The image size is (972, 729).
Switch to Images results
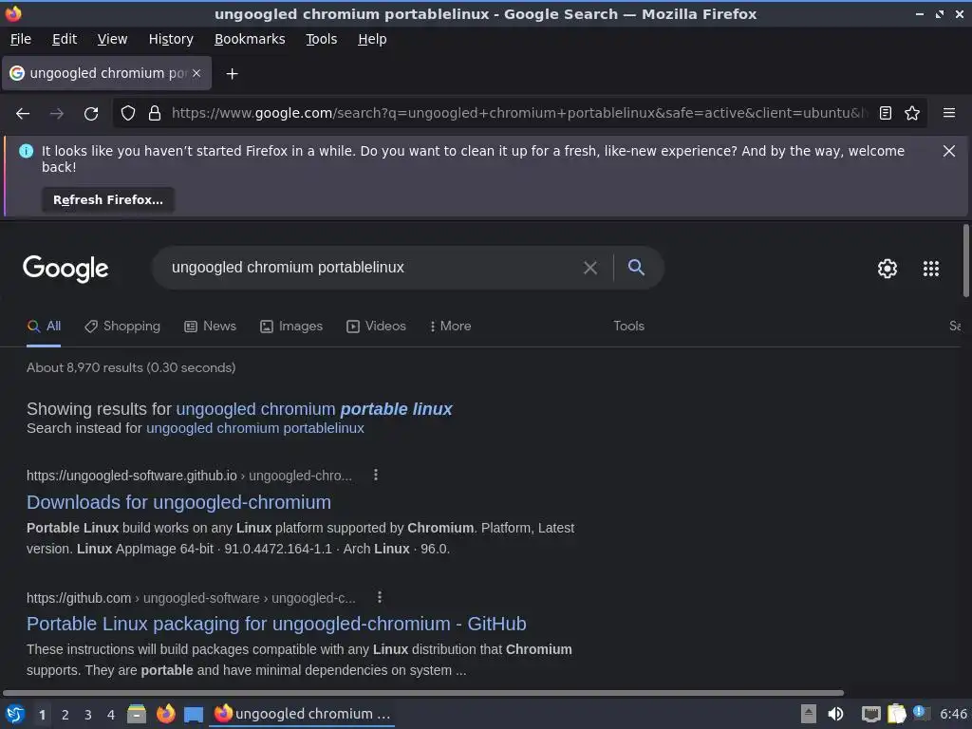[291, 327]
